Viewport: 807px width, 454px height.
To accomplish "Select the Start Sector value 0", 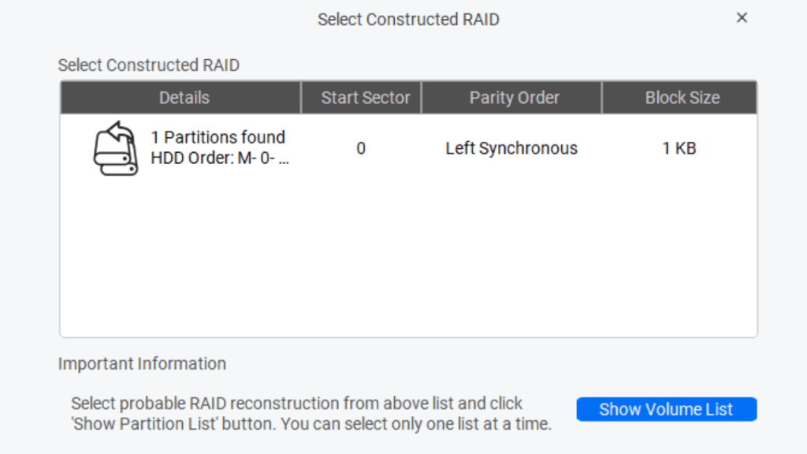I will tap(361, 148).
